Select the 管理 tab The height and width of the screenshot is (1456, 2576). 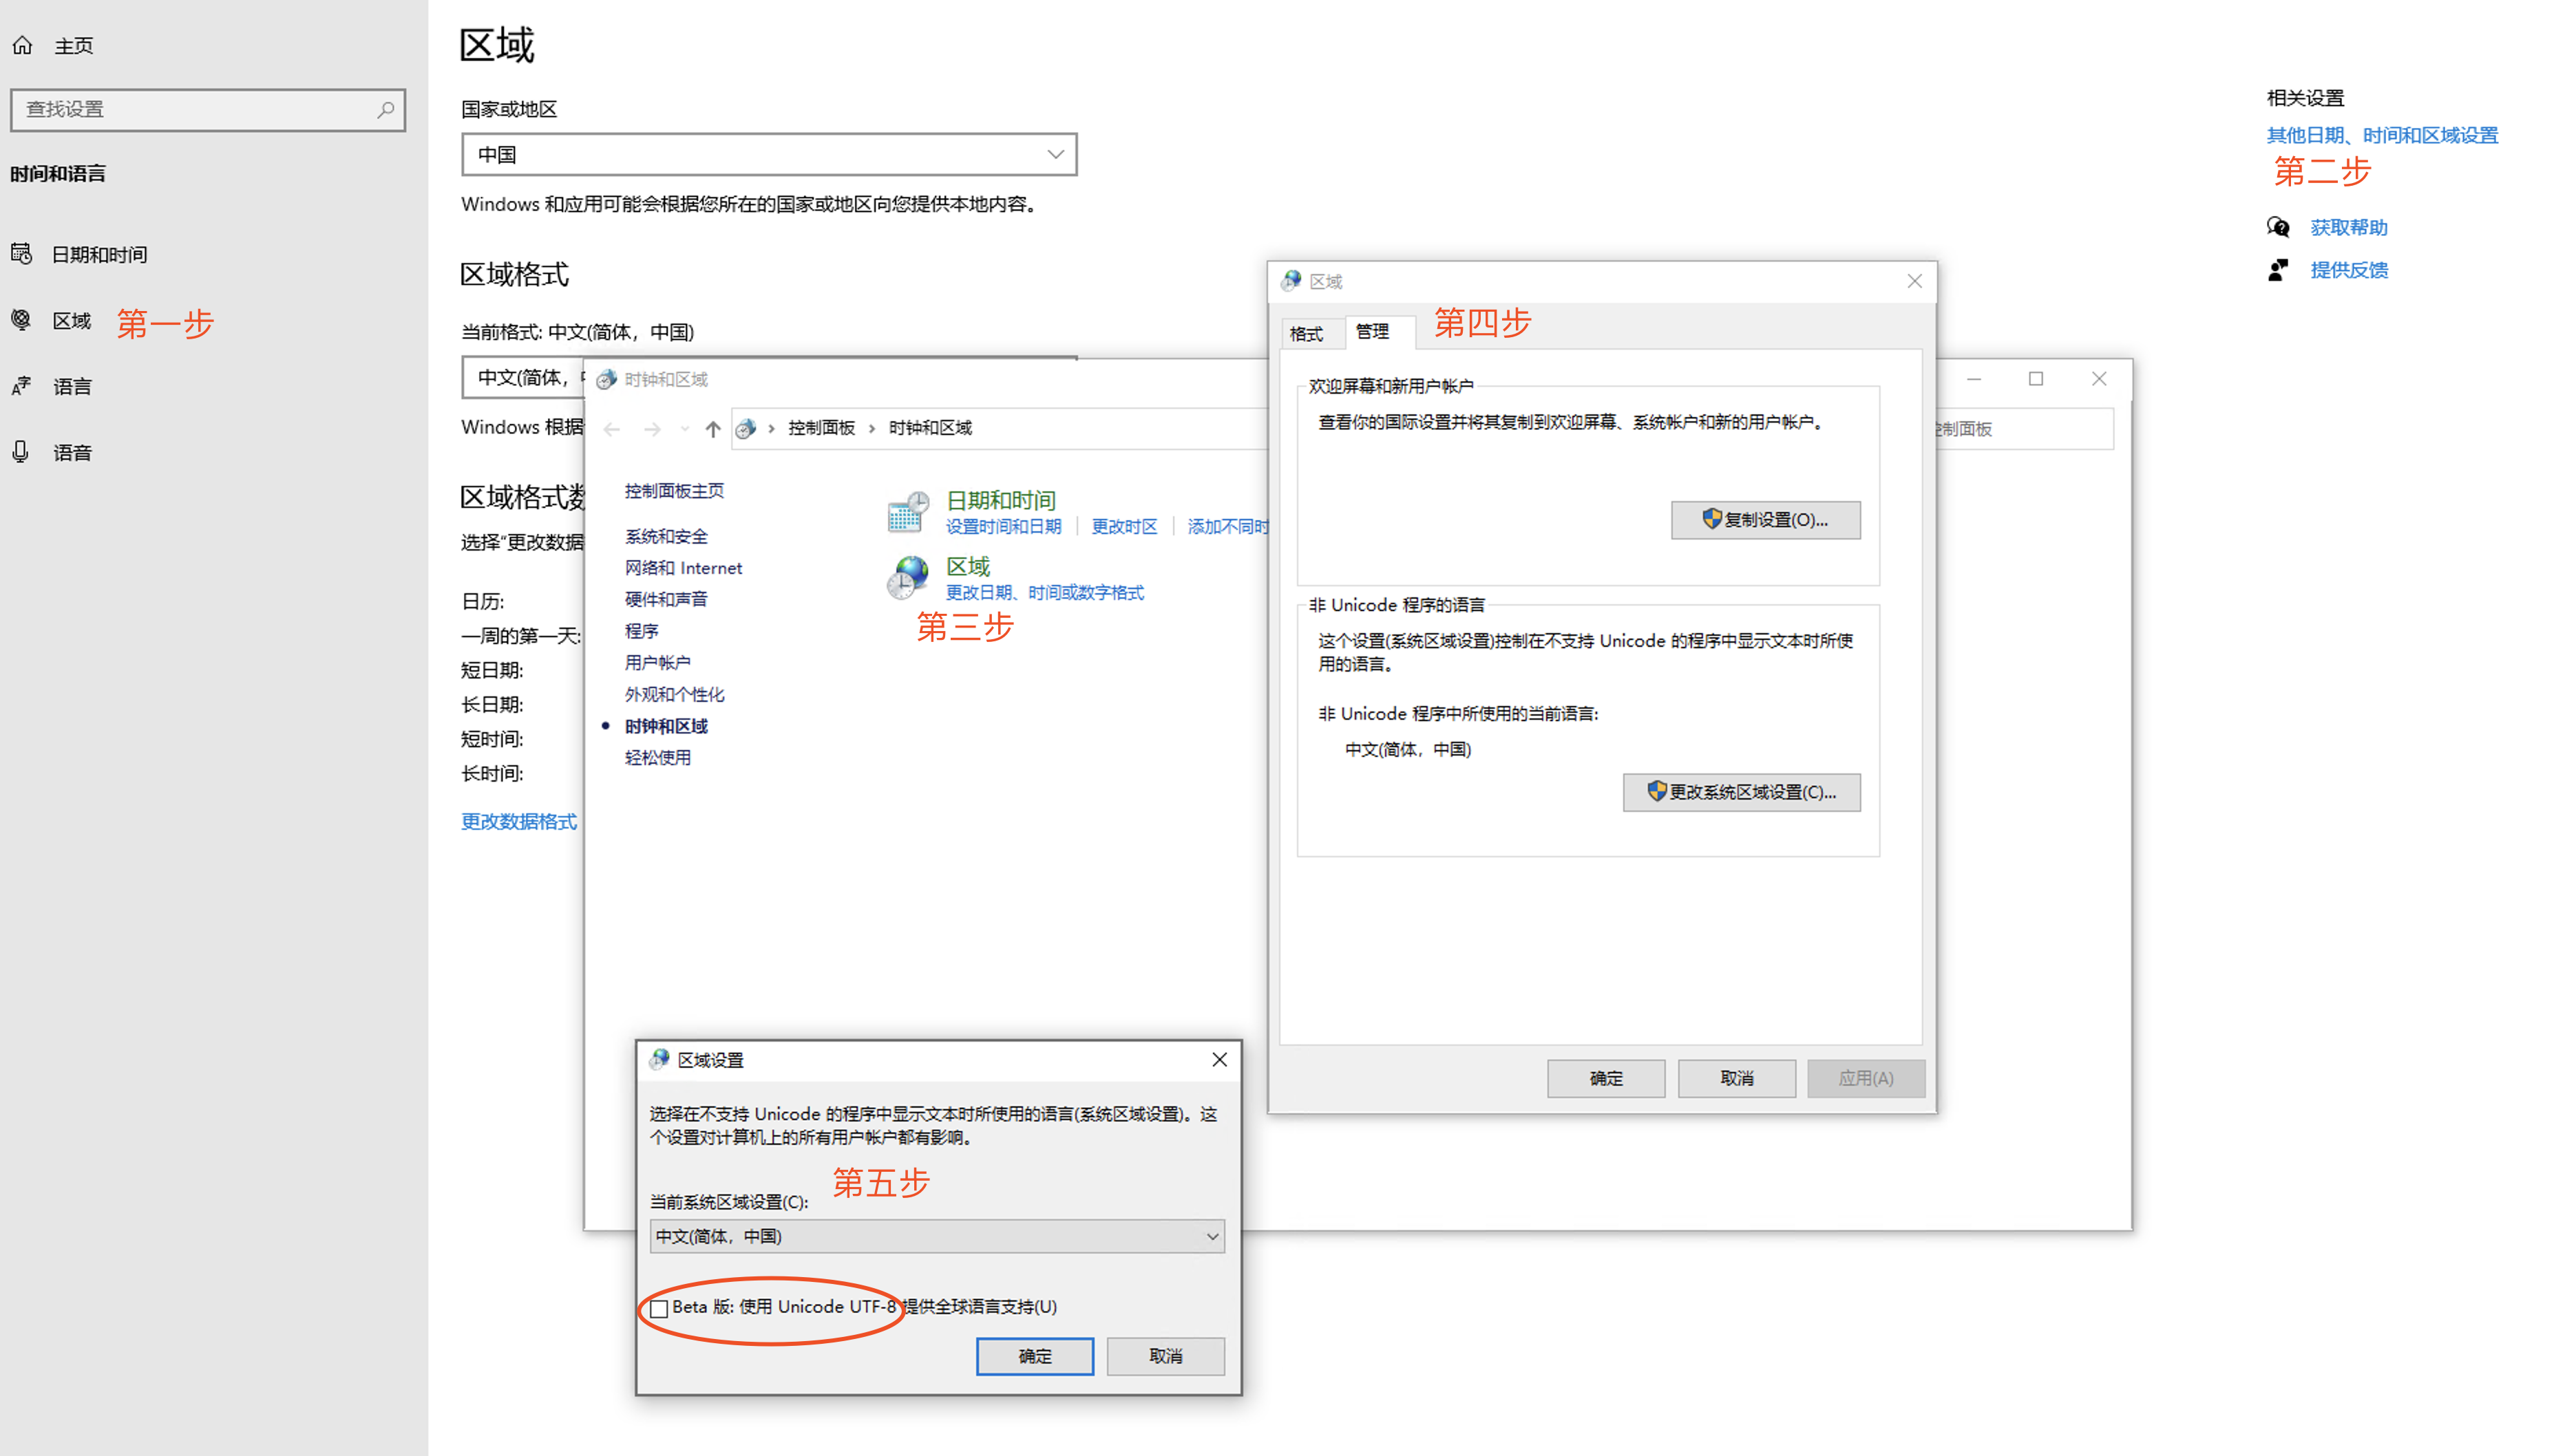point(1371,331)
